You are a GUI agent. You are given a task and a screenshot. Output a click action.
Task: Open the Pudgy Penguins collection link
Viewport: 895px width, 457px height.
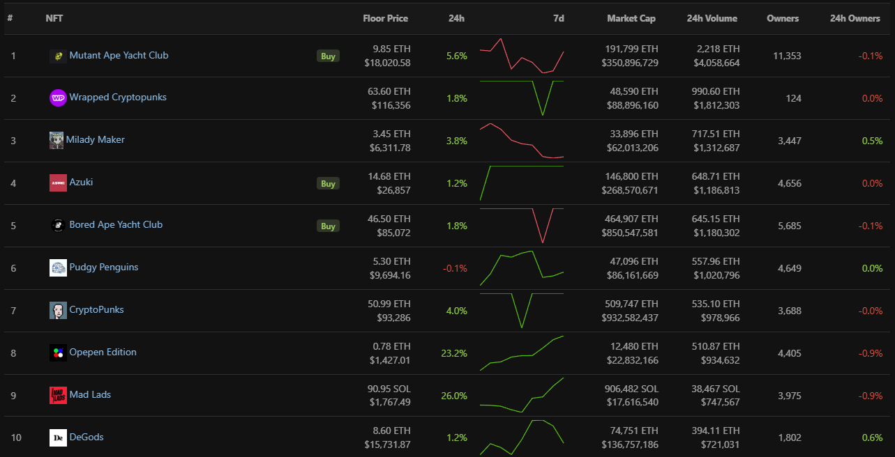104,267
